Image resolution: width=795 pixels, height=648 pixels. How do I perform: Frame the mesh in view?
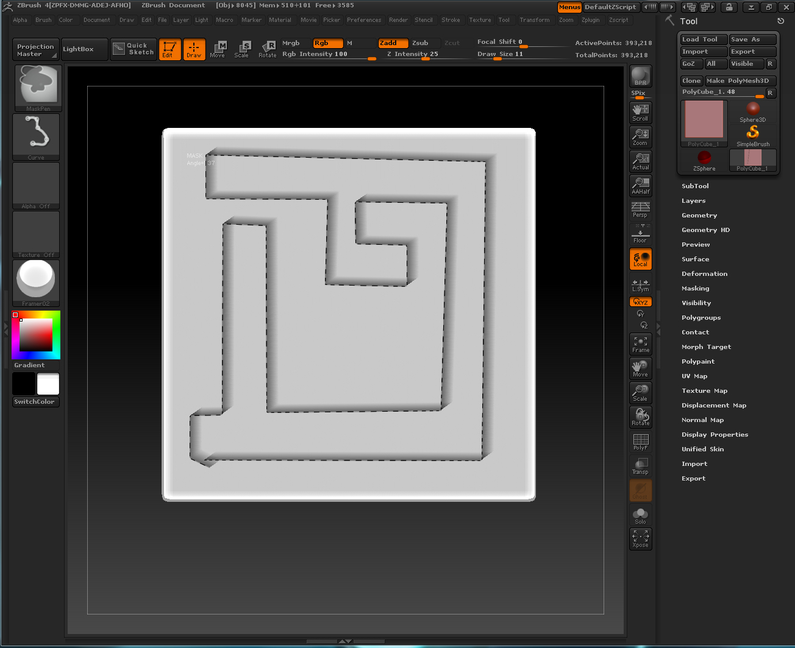point(640,344)
